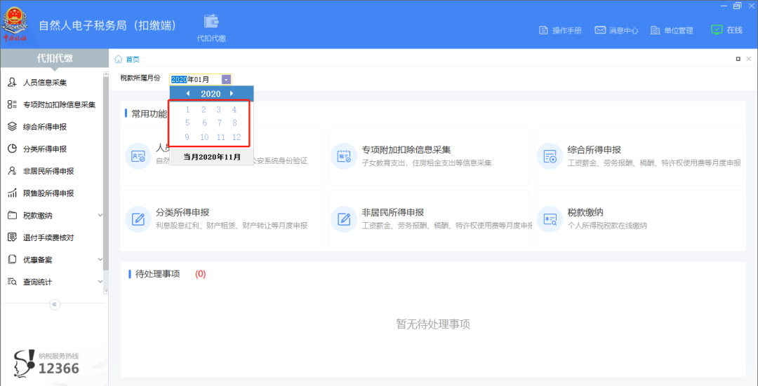
Task: Go to 综合所得申报 in sidebar
Action: pos(44,127)
